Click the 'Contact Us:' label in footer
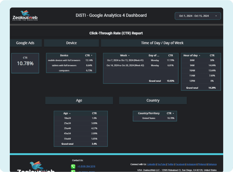The height and width of the screenshot is (172, 233). pyautogui.click(x=78, y=160)
